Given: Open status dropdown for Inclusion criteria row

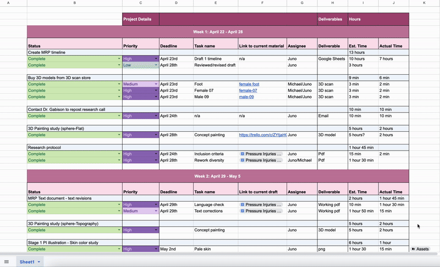Looking at the screenshot, I should pyautogui.click(x=119, y=154).
